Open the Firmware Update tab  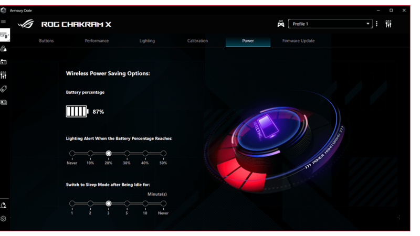[298, 41]
